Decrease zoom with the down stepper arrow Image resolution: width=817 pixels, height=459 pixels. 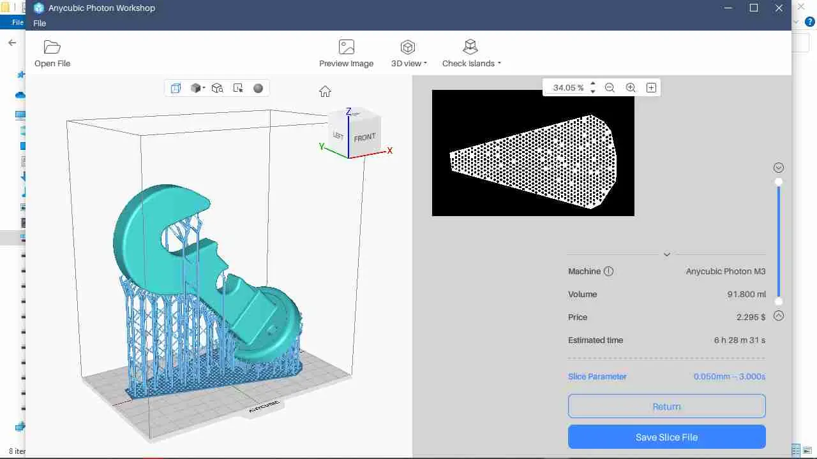click(593, 91)
